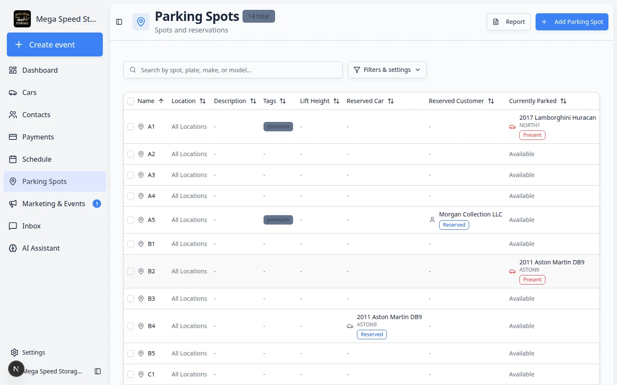The image size is (617, 385).
Task: Sort by Description using the arrows icon
Action: point(253,101)
